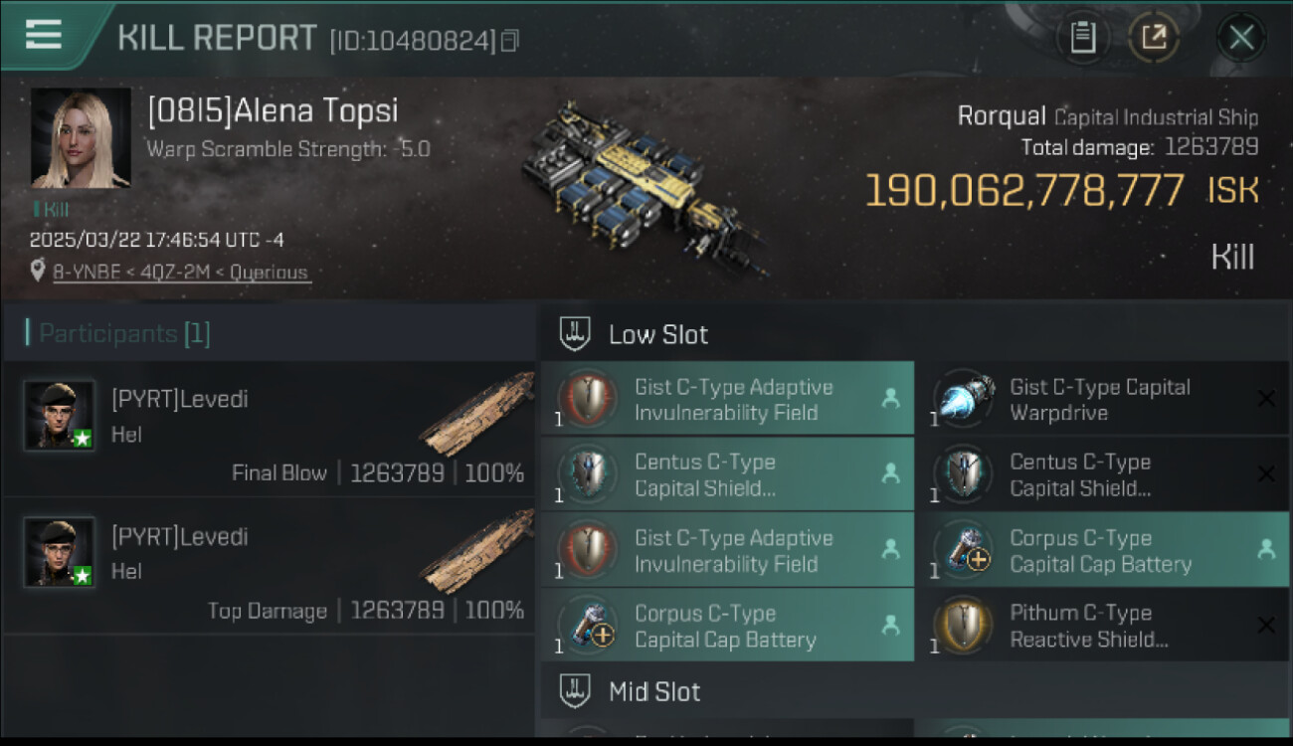
Task: Open the 8-YNBE location link
Action: (x=180, y=273)
